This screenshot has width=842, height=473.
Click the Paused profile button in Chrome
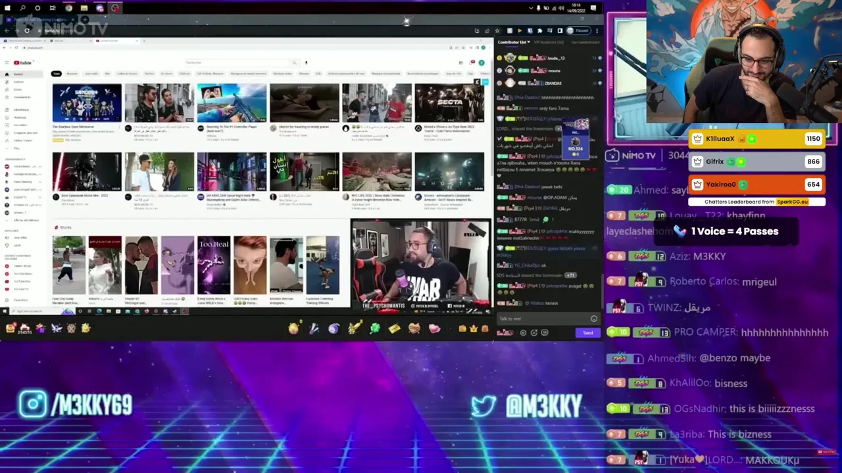point(578,30)
